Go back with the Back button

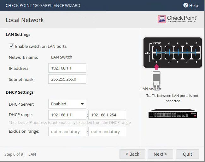pyautogui.click(x=132, y=154)
